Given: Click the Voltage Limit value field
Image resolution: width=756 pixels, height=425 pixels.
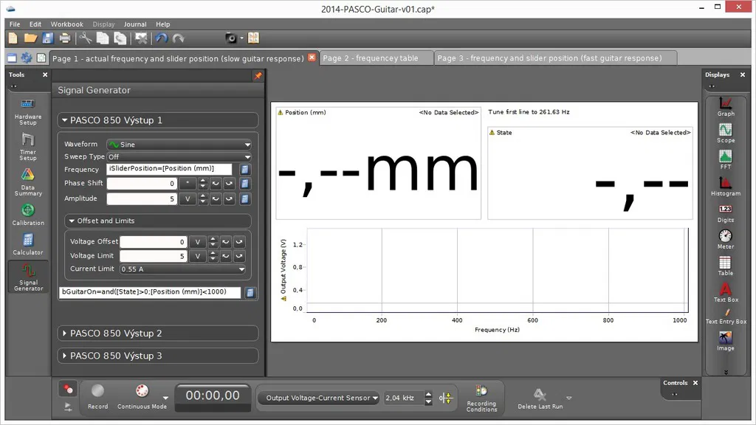Looking at the screenshot, I should (x=154, y=256).
